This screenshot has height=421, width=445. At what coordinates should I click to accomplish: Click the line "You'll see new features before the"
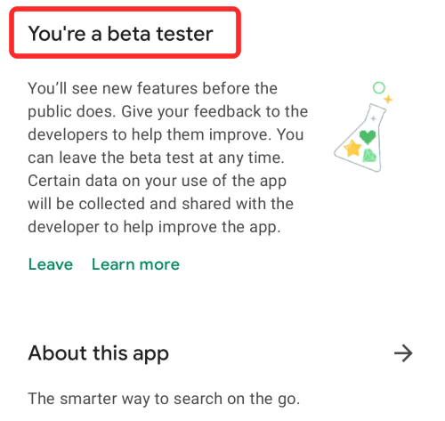(153, 88)
